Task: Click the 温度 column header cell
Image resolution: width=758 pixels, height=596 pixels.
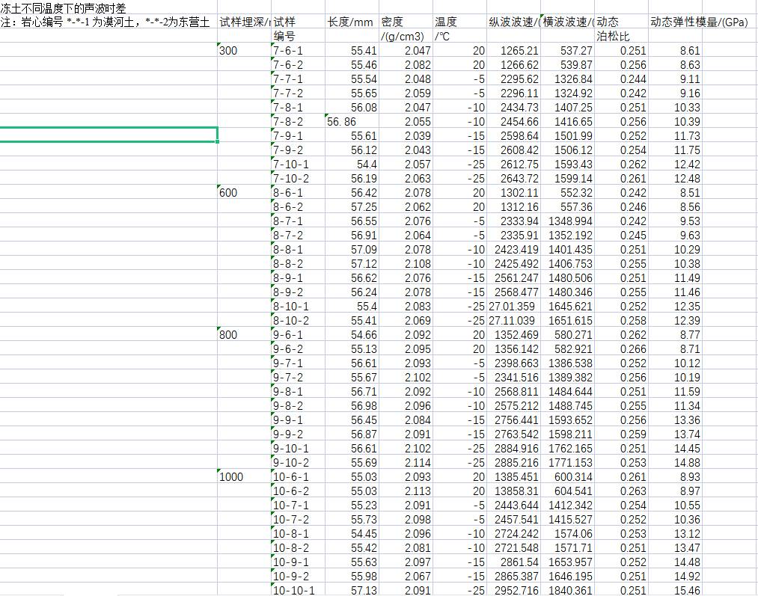Action: 446,22
